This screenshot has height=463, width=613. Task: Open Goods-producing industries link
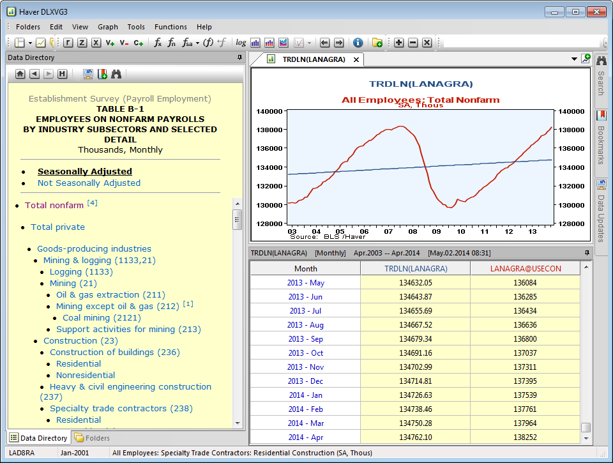pyautogui.click(x=95, y=248)
